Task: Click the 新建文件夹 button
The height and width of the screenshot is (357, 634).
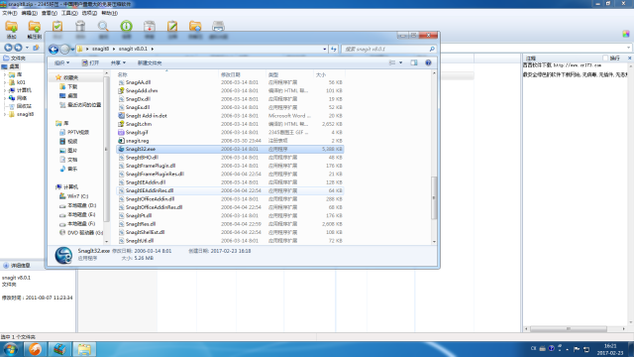Action: [x=150, y=62]
